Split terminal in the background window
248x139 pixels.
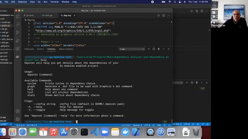click(192, 83)
